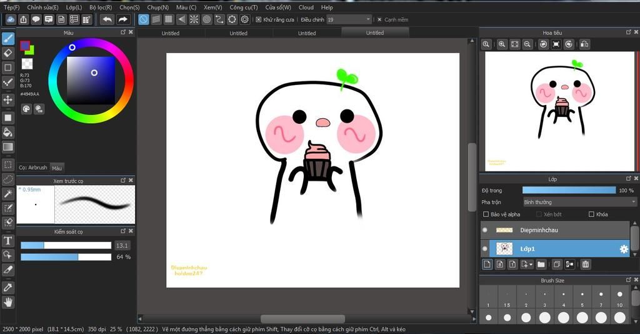640x334 pixels.
Task: Open the Tệp(F) menu
Action: [12, 8]
